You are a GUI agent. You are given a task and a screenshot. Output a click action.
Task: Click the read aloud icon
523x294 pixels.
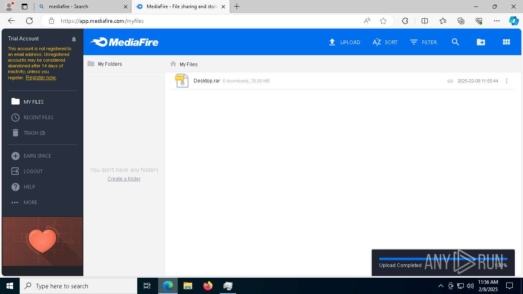click(367, 21)
